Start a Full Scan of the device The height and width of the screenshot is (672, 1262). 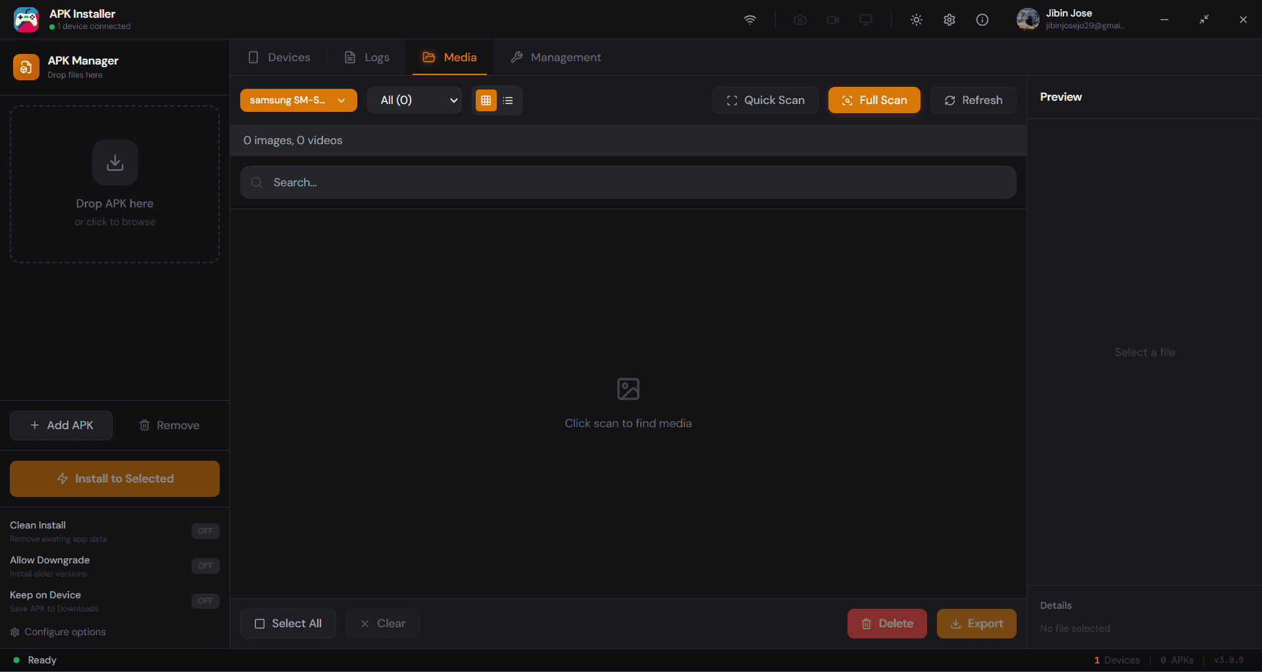[874, 100]
